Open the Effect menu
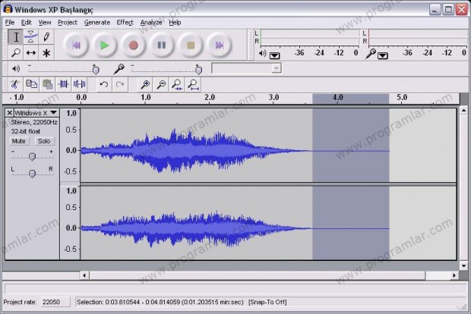The height and width of the screenshot is (314, 471). click(x=125, y=23)
